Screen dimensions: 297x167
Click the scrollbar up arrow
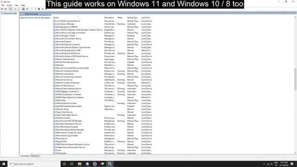point(295,17)
